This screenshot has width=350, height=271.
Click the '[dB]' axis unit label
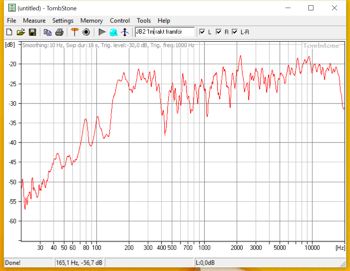tap(10, 45)
